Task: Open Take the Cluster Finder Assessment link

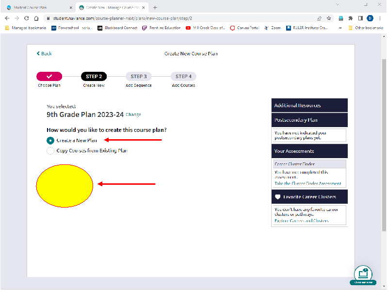Action: pyautogui.click(x=307, y=183)
